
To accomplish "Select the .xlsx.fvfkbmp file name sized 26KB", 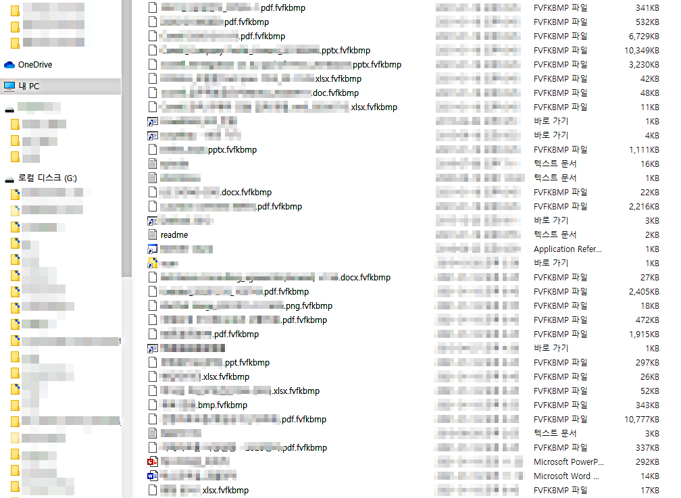I will (x=205, y=377).
